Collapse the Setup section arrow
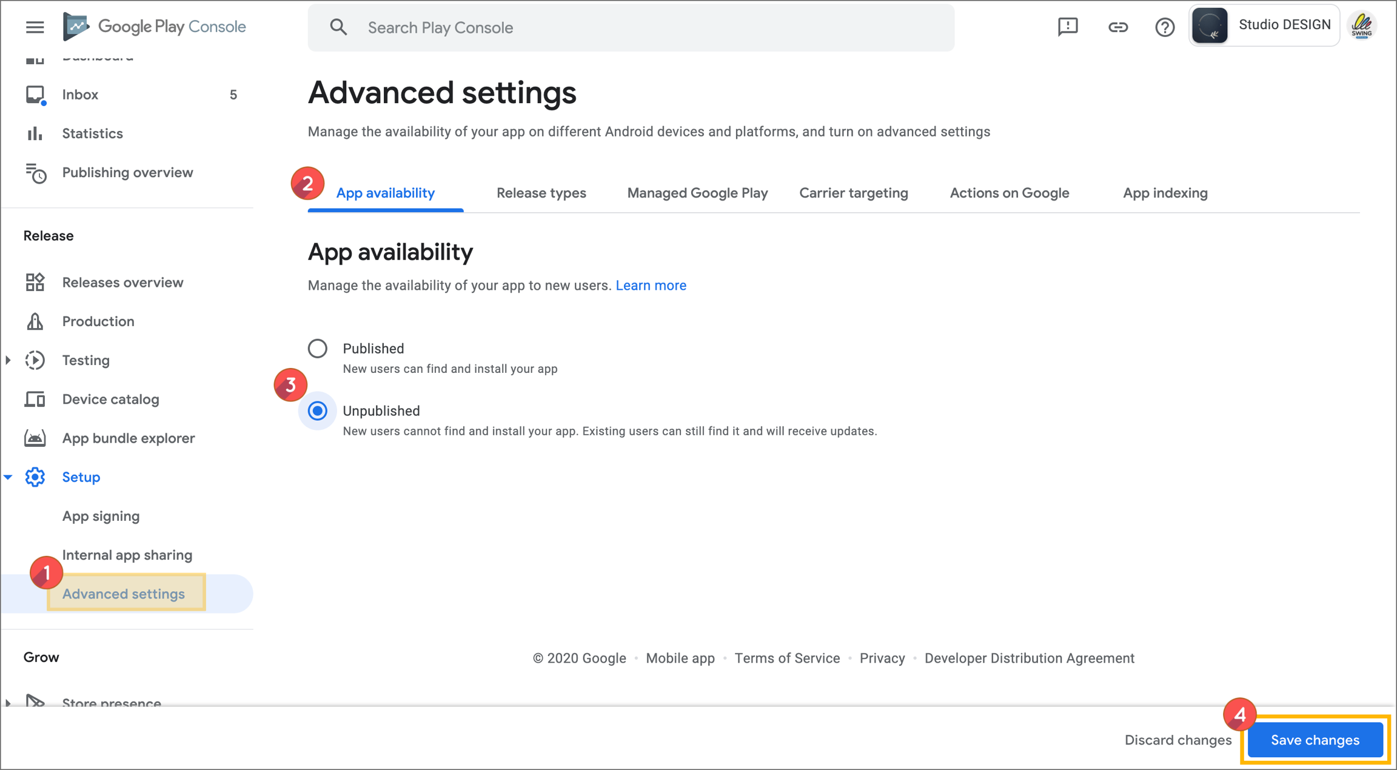1397x770 pixels. click(8, 477)
